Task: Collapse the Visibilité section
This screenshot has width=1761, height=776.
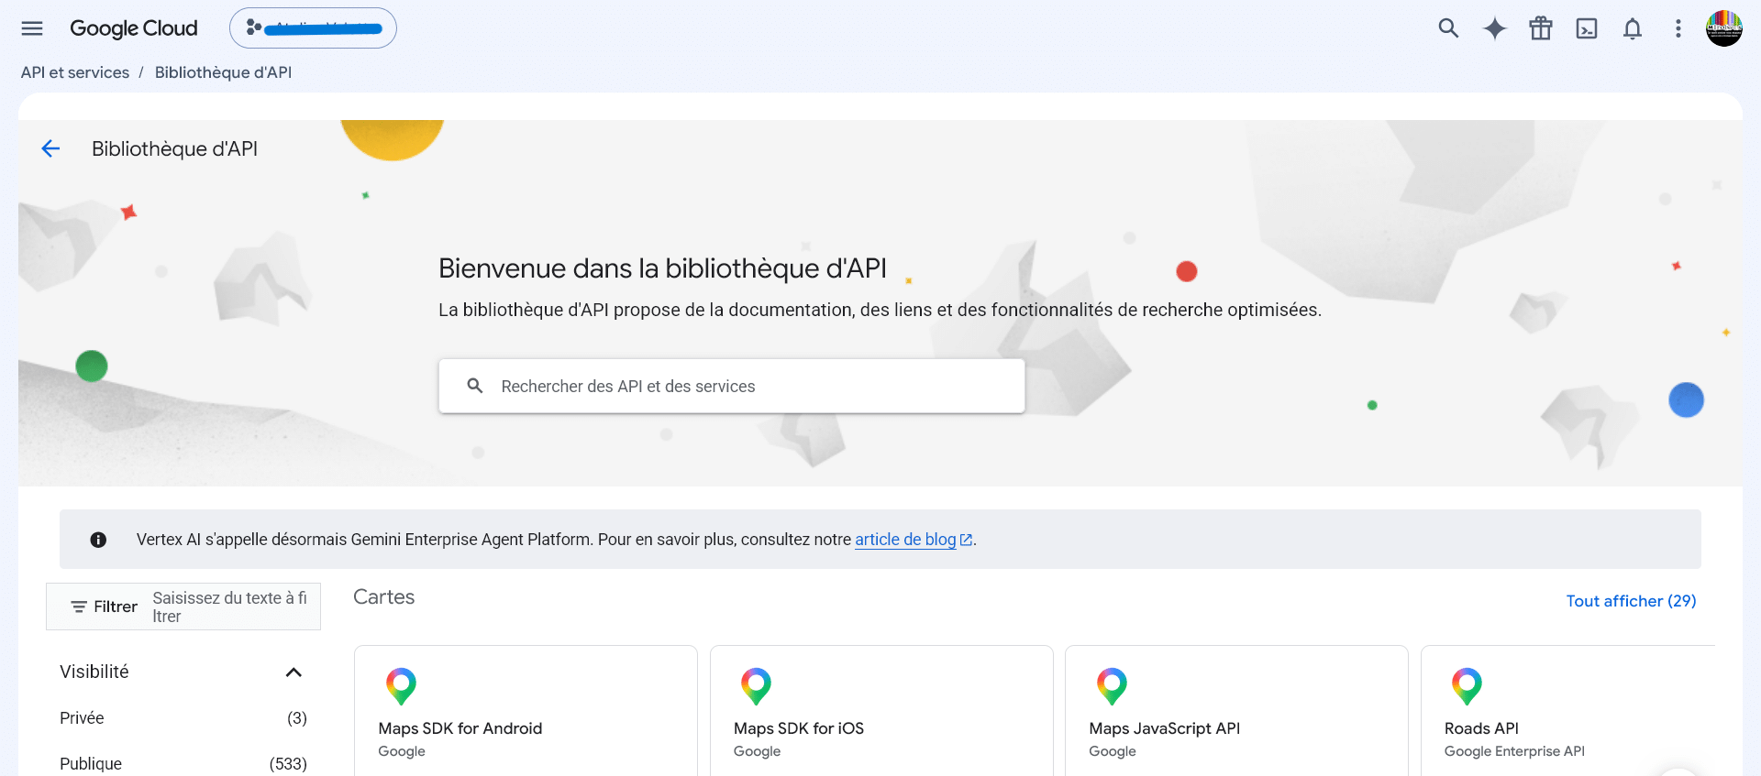Action: tap(293, 672)
